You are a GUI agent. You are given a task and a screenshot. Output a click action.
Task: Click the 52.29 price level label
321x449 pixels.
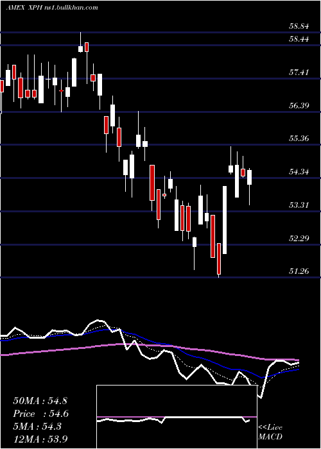[x=299, y=238]
